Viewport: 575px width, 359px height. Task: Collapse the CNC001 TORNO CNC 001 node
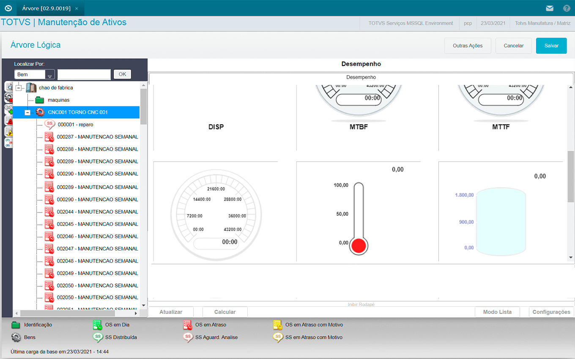click(27, 112)
